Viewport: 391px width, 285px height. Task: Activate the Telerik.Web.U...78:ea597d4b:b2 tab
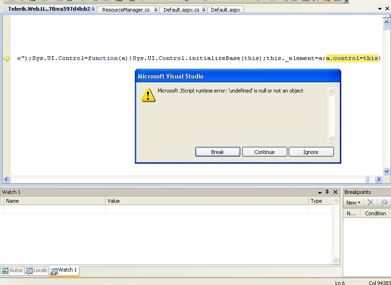50,9
